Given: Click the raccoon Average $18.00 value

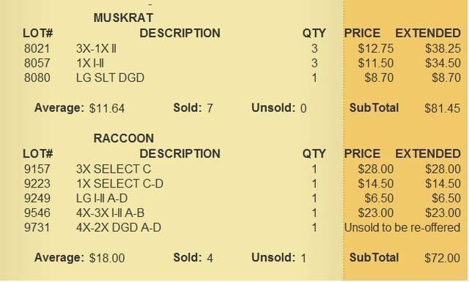Looking at the screenshot, I should click(x=107, y=258).
